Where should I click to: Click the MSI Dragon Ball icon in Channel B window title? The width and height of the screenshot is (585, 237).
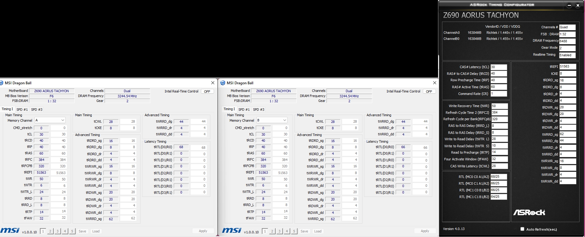coord(223,83)
